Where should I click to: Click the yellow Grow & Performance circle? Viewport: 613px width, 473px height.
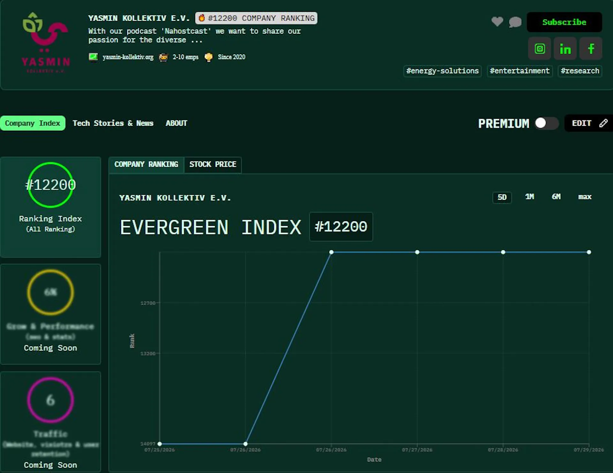[50, 292]
